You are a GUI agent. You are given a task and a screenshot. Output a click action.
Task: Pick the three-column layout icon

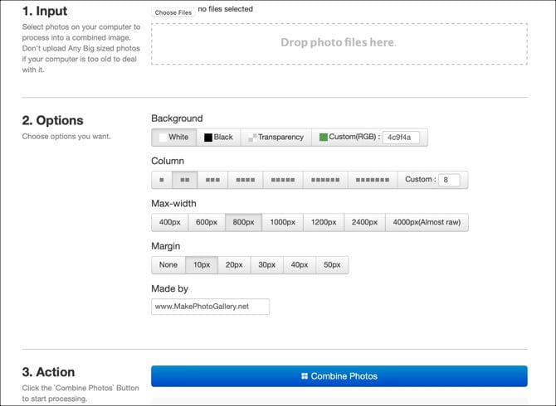pyautogui.click(x=212, y=180)
